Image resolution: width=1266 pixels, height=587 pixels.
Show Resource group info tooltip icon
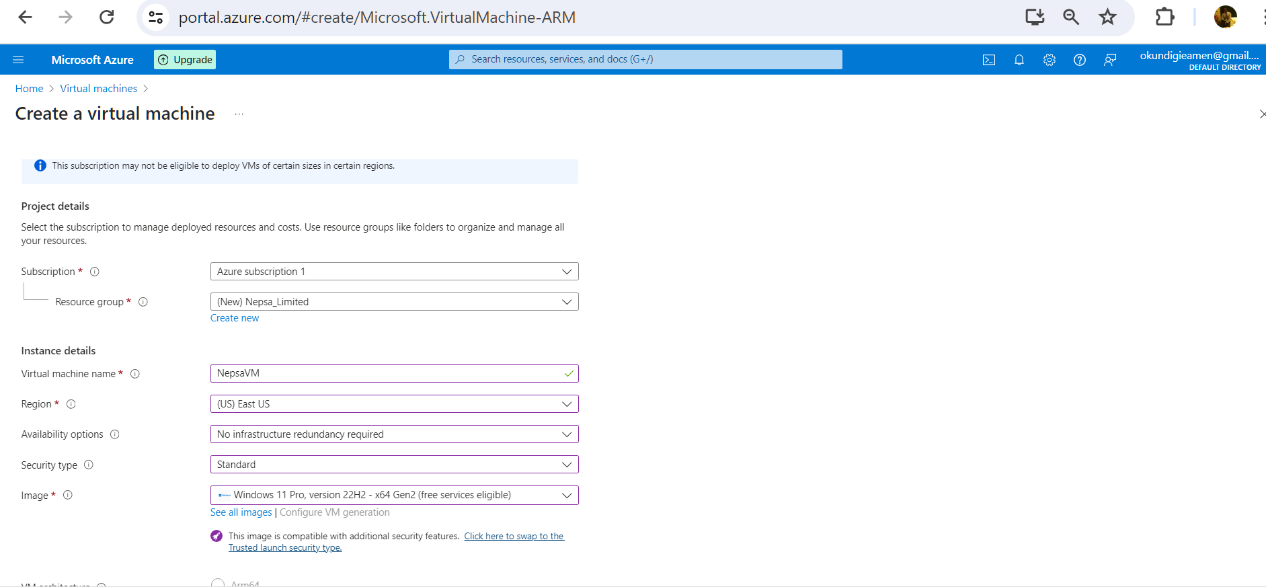pos(143,302)
